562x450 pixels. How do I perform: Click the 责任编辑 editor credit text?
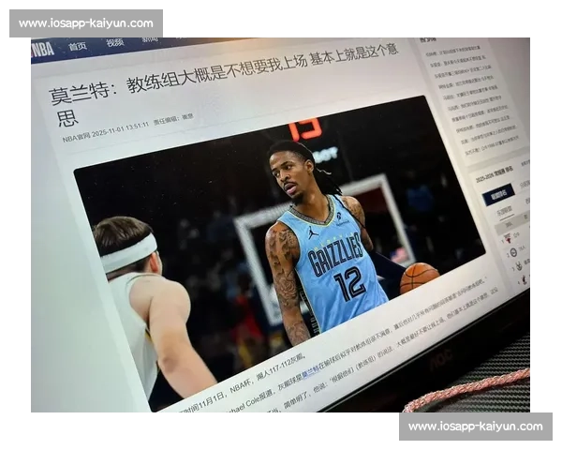coord(174,119)
